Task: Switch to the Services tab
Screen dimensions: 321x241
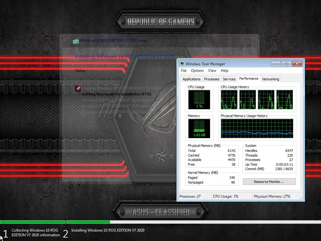Action: (229, 79)
